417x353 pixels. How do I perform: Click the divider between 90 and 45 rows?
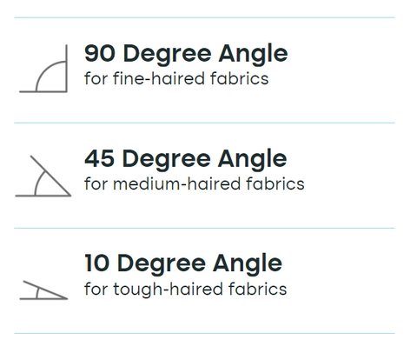pos(204,123)
